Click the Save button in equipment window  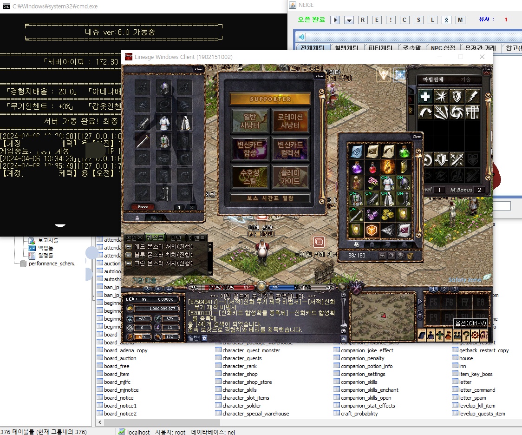[x=143, y=207]
